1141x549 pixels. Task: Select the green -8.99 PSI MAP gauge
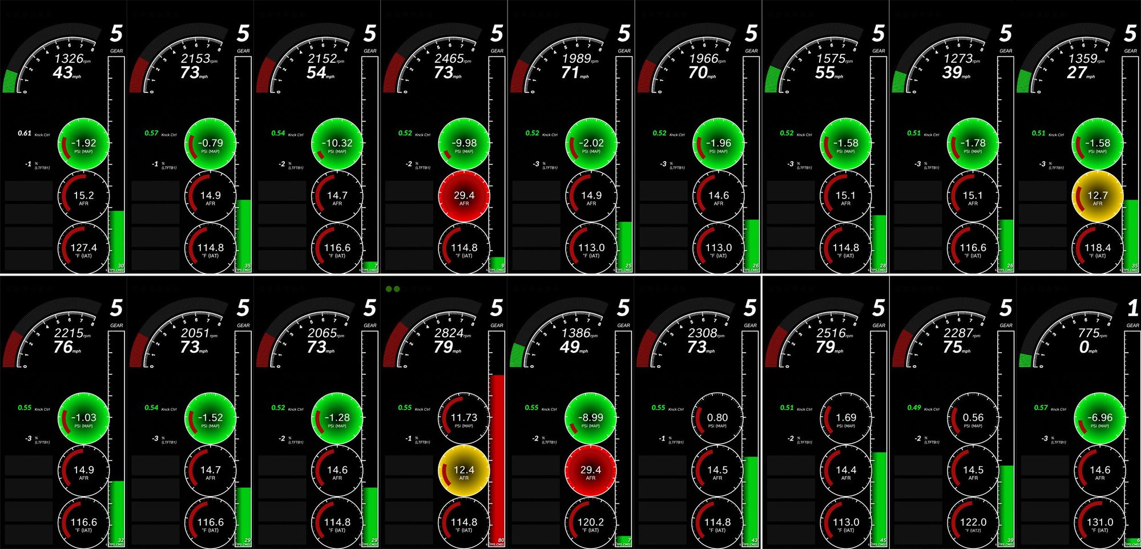(x=590, y=418)
